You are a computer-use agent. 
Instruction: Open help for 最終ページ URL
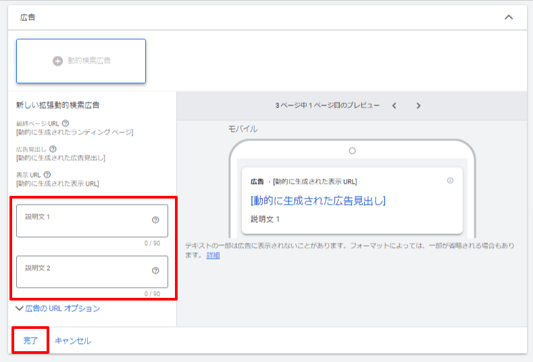[x=66, y=124]
